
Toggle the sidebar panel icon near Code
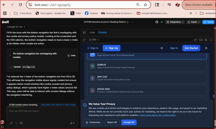[85, 33]
